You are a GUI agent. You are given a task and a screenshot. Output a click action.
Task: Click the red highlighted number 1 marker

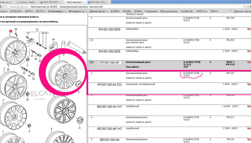pos(11,31)
